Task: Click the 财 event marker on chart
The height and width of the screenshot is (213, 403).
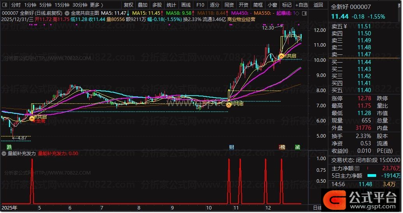Action: 232,147
